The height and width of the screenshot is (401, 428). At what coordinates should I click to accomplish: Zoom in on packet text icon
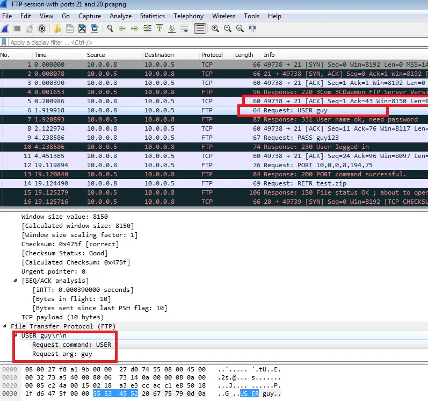215,28
